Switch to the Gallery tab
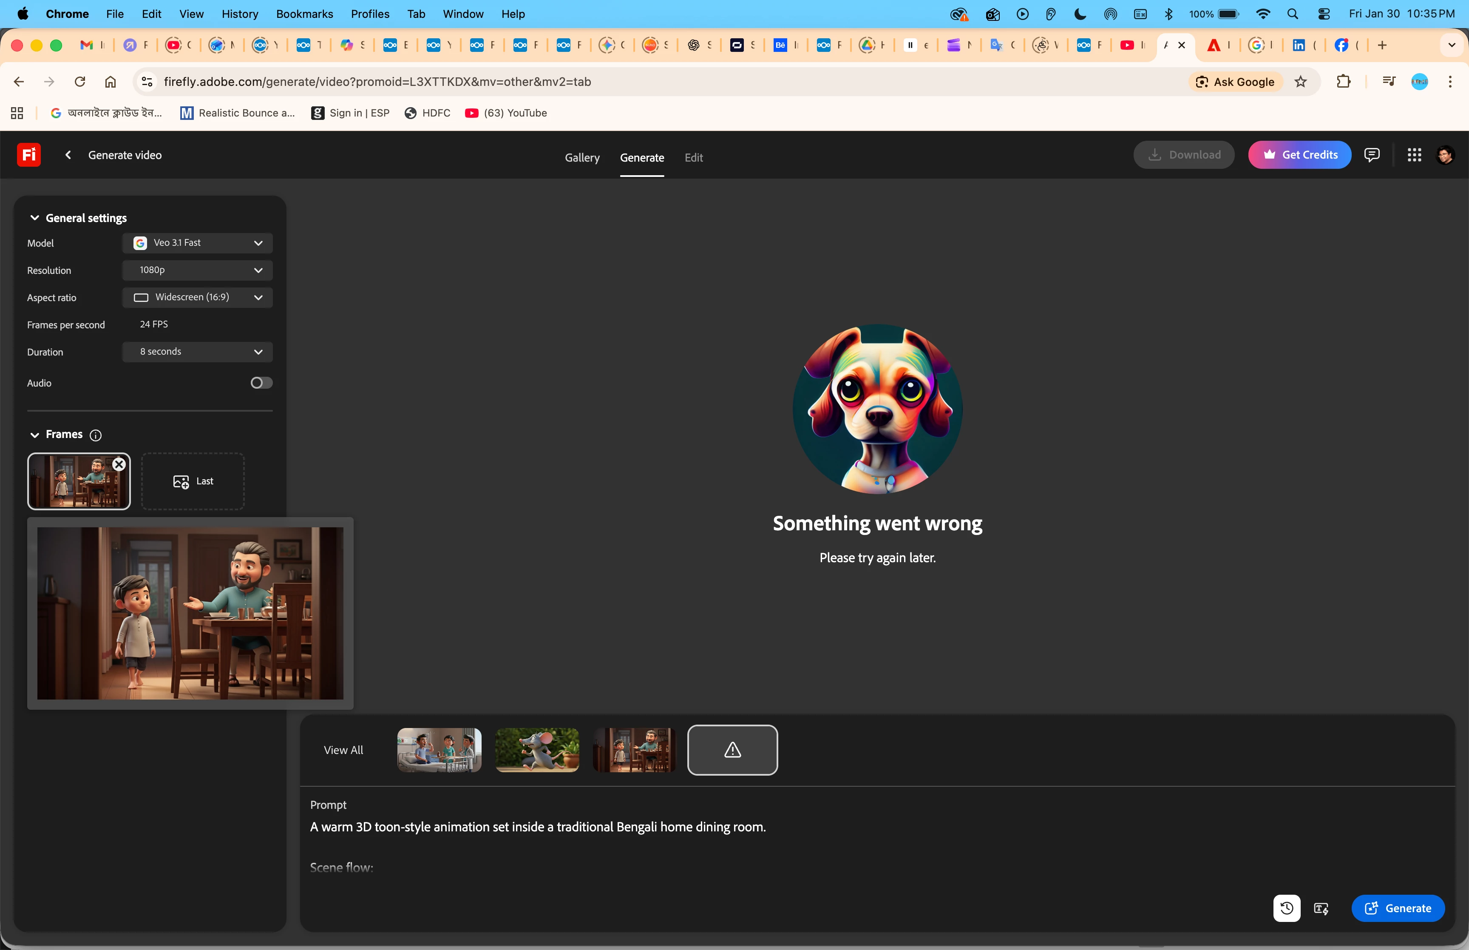The height and width of the screenshot is (950, 1469). pos(582,157)
